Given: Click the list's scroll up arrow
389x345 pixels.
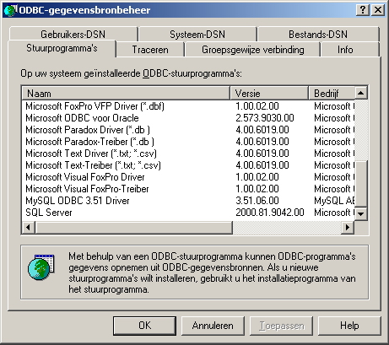Looking at the screenshot, I should click(x=361, y=93).
